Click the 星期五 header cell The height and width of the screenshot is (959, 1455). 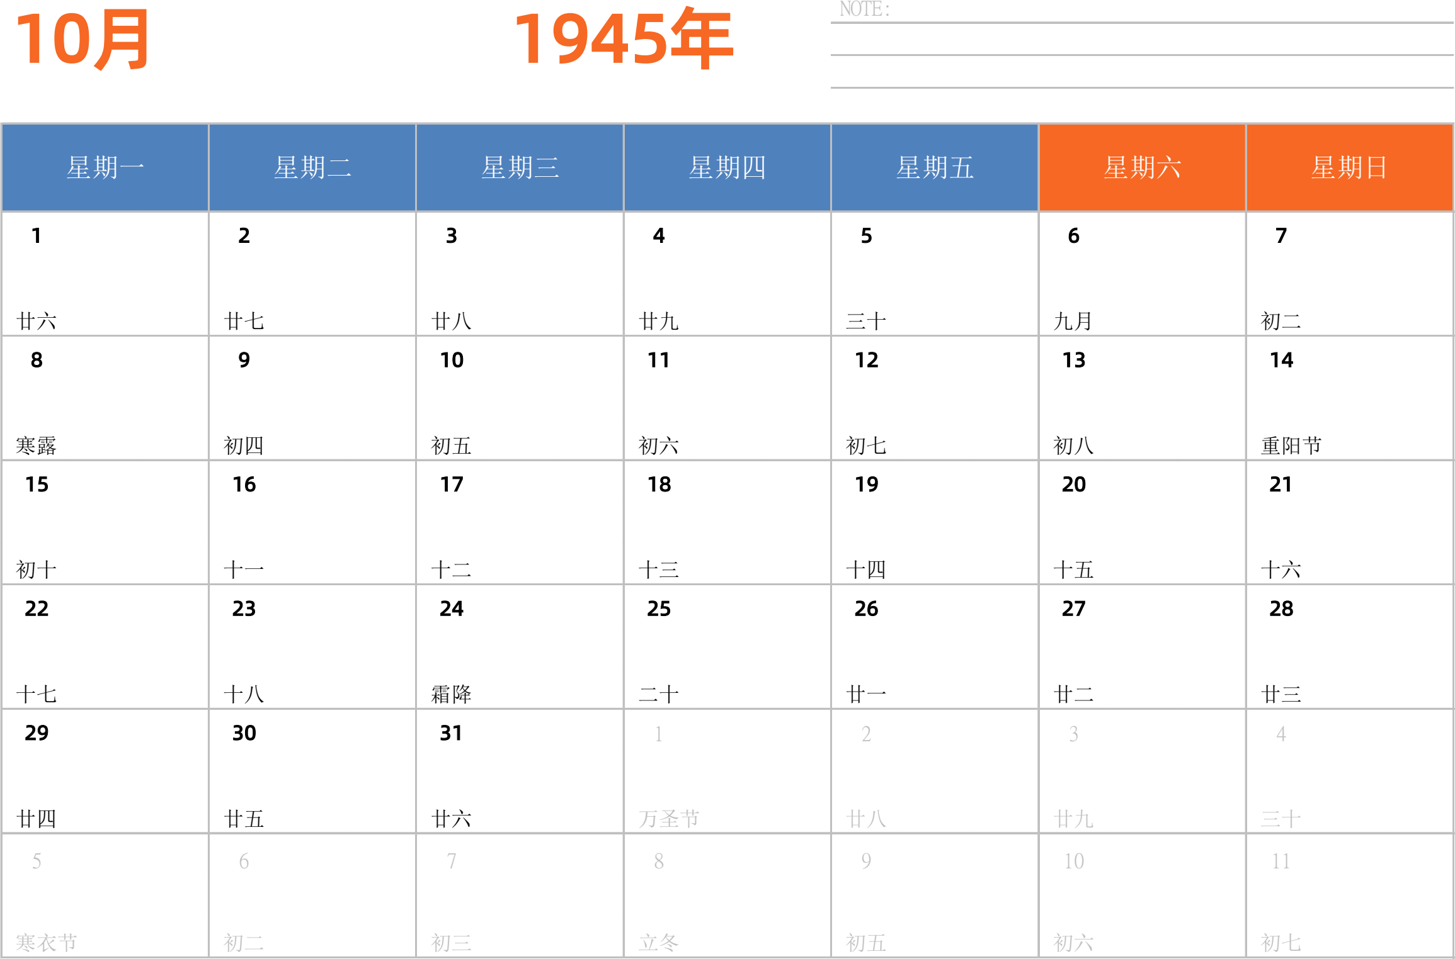[x=935, y=167]
